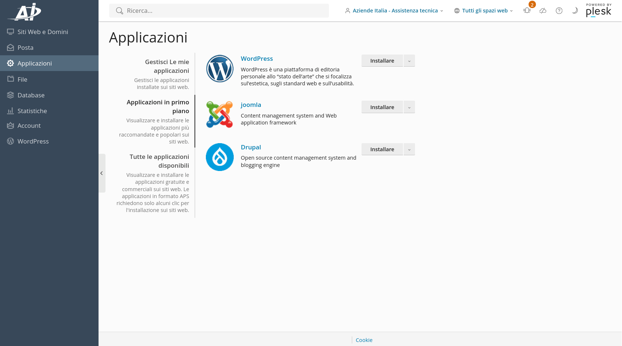Open the Cookie link in footer

pos(364,340)
